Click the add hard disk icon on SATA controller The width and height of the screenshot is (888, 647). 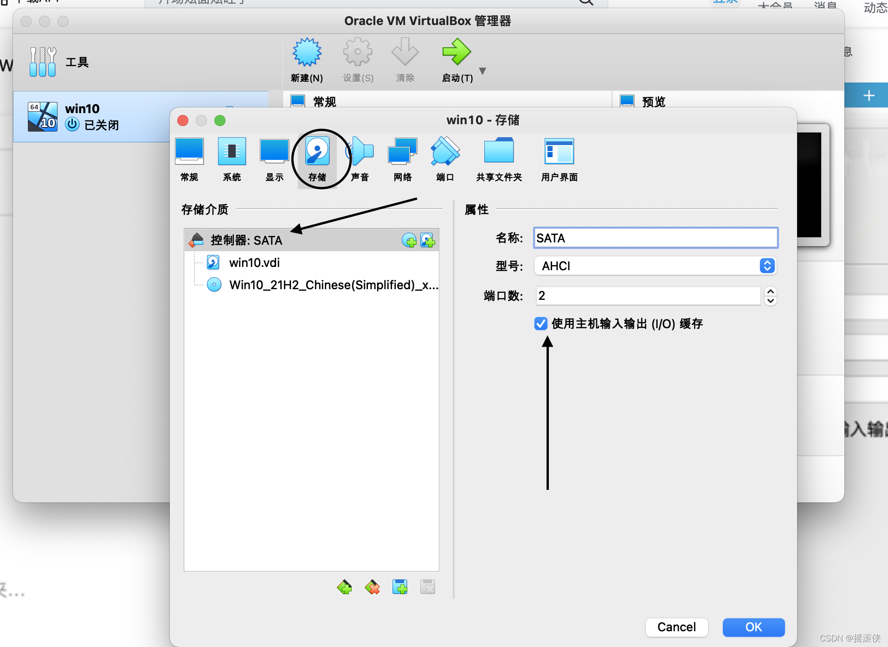pyautogui.click(x=427, y=240)
